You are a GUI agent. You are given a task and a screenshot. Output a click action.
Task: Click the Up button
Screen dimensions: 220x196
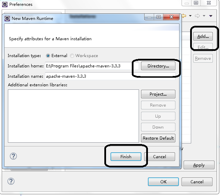click(158, 116)
